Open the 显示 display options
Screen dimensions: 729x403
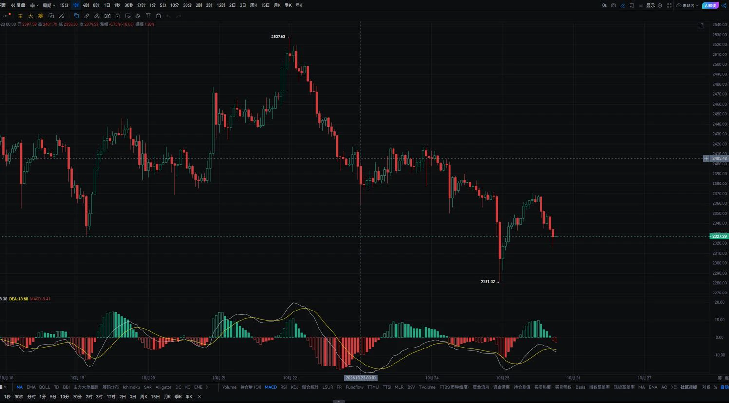[651, 5]
